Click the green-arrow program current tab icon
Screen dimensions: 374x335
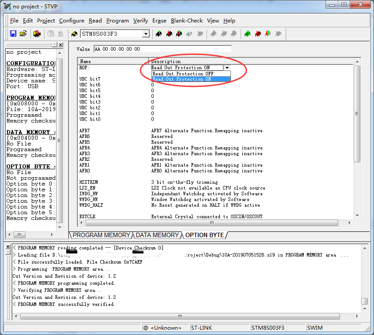159,33
